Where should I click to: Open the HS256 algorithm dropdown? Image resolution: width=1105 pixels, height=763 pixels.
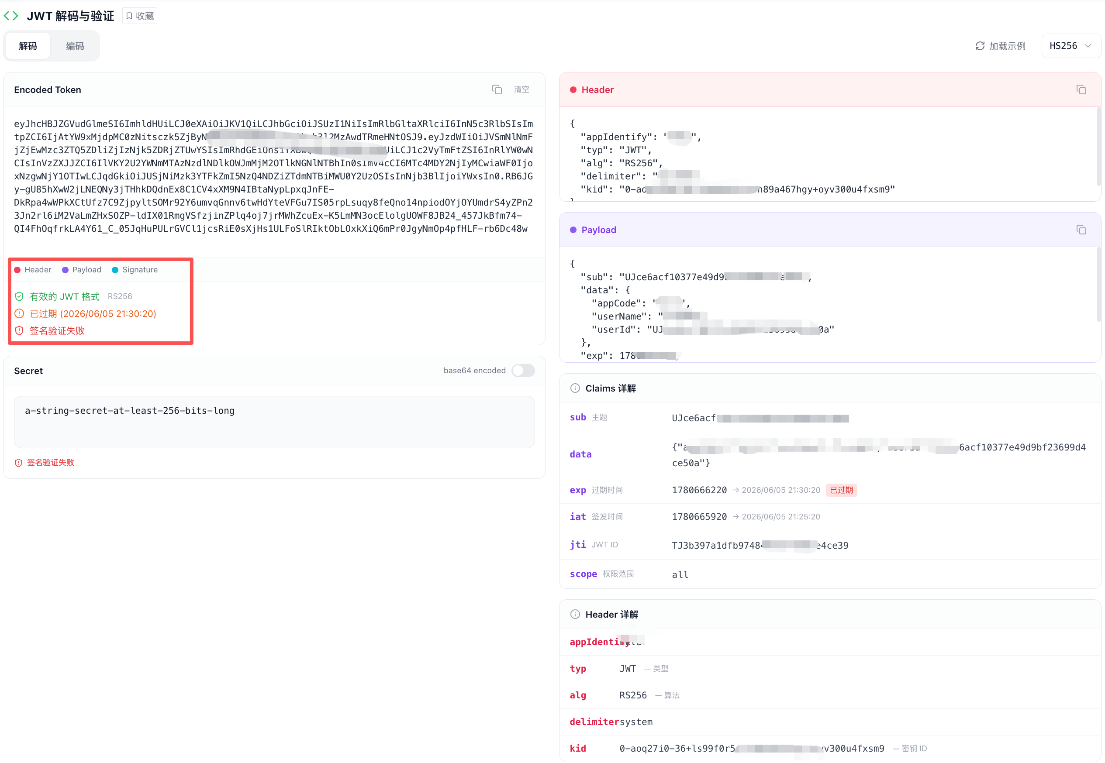click(x=1070, y=46)
